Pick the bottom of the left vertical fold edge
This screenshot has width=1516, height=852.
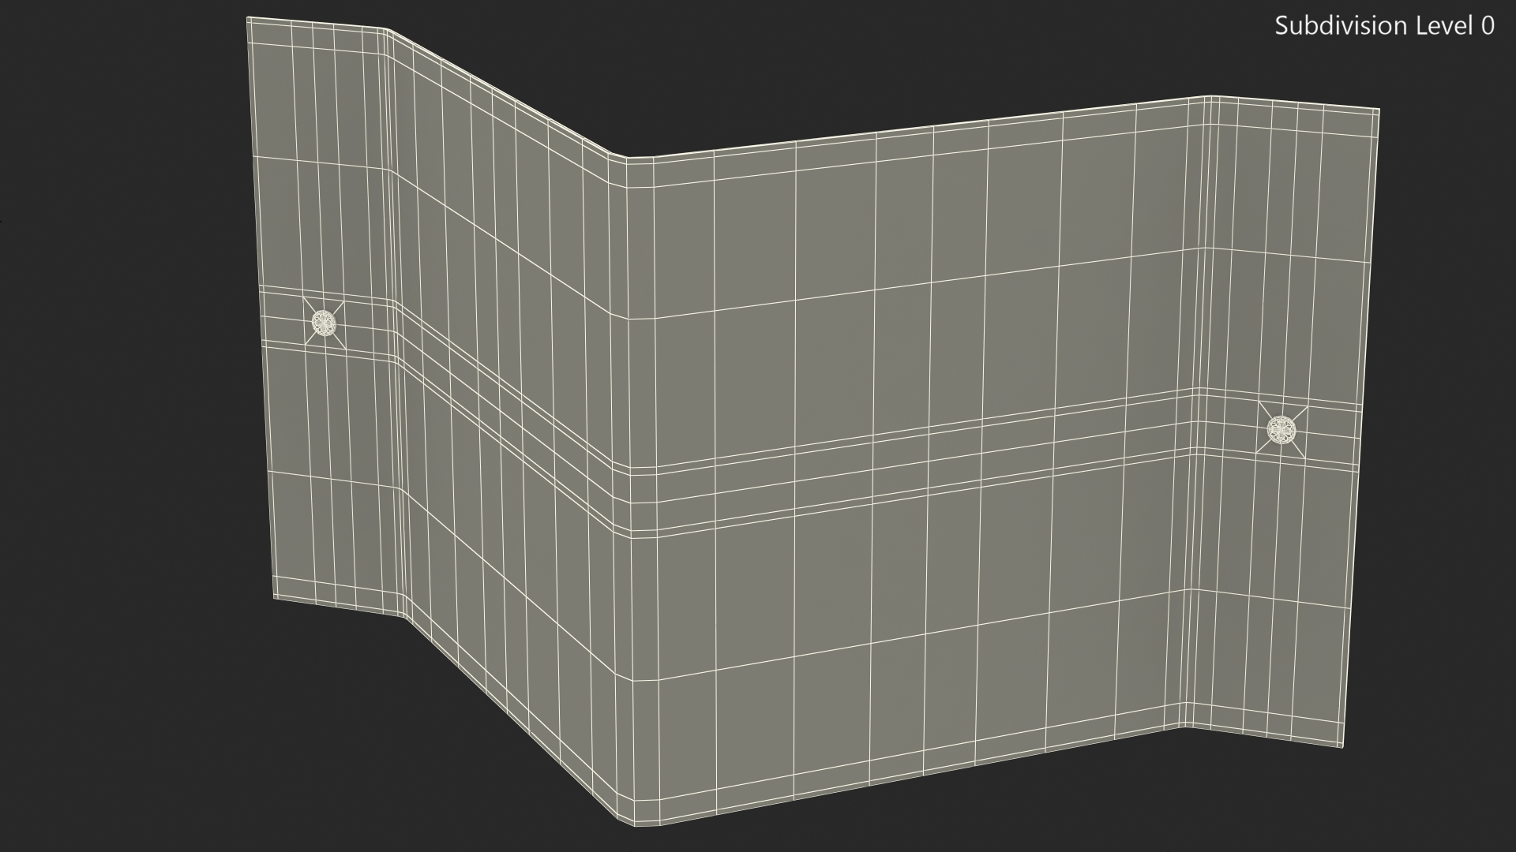(x=404, y=614)
